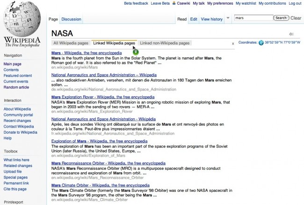Open My preferences link

220,3
